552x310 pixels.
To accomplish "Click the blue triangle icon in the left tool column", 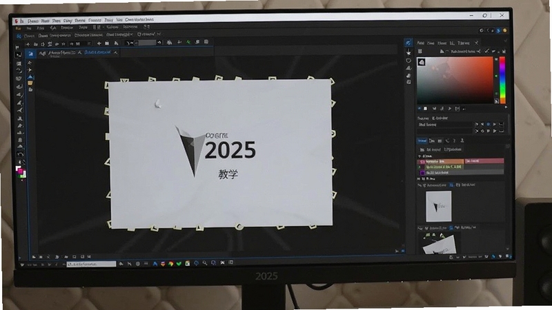I will (30, 76).
